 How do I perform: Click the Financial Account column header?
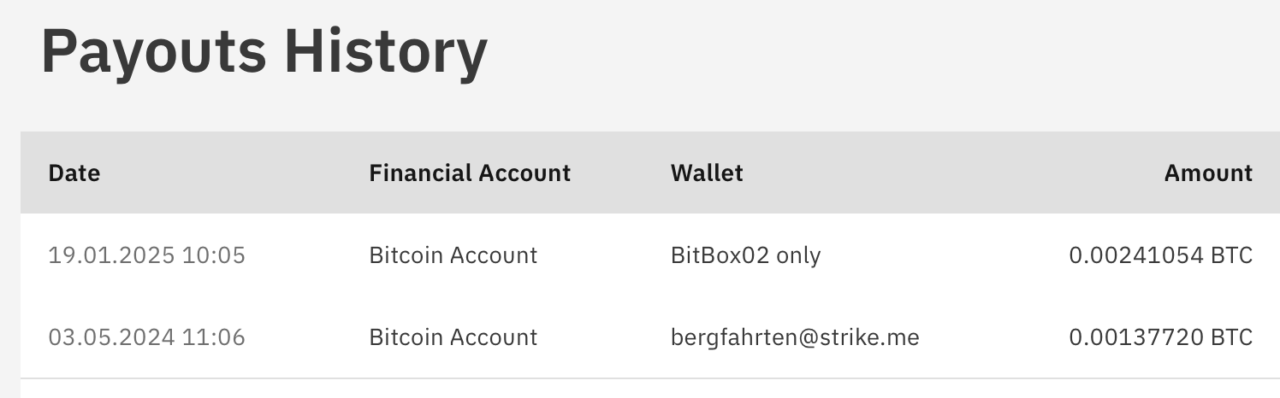point(470,173)
